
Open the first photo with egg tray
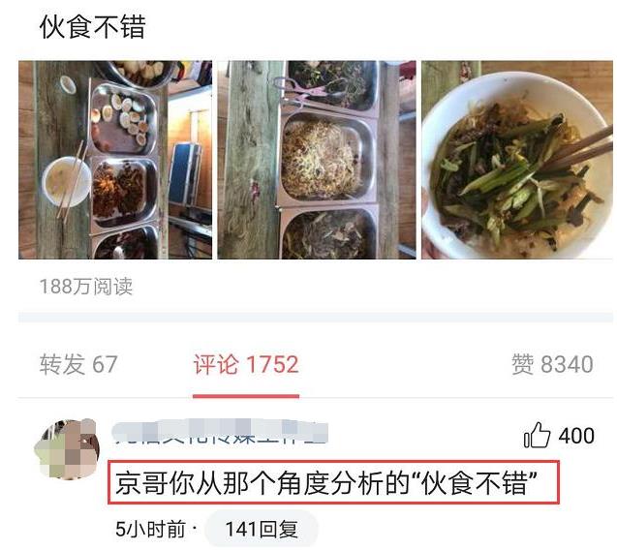click(x=115, y=160)
